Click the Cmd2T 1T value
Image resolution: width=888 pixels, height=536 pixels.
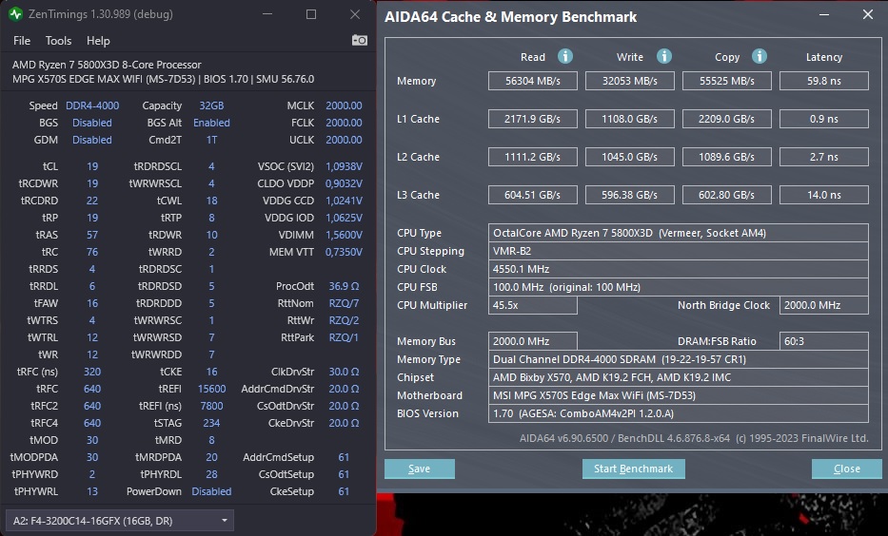tap(211, 140)
